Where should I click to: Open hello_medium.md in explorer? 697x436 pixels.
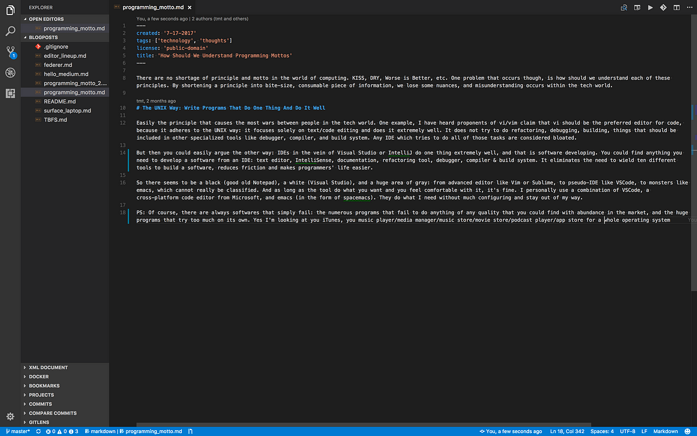[x=65, y=74]
